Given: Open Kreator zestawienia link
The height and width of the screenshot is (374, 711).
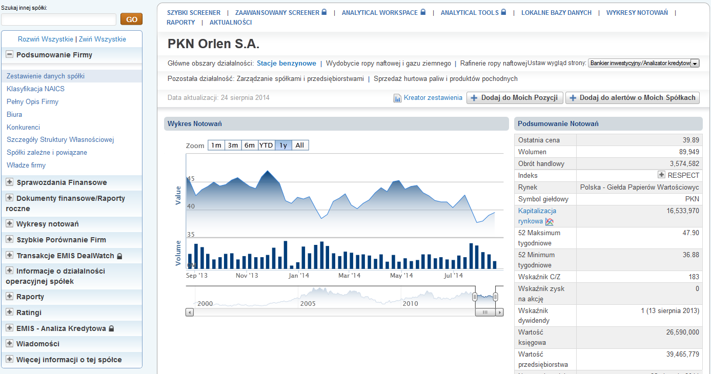Looking at the screenshot, I should pyautogui.click(x=433, y=97).
